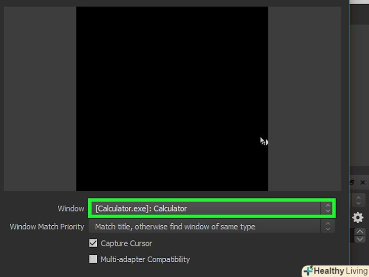Click the Multi-adapter Compatibility label text
The height and width of the screenshot is (277, 369).
pyautogui.click(x=145, y=259)
